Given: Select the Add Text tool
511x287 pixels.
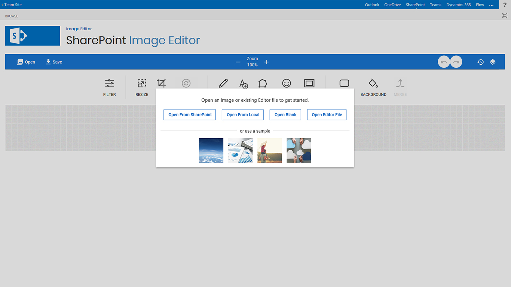Looking at the screenshot, I should (x=244, y=83).
